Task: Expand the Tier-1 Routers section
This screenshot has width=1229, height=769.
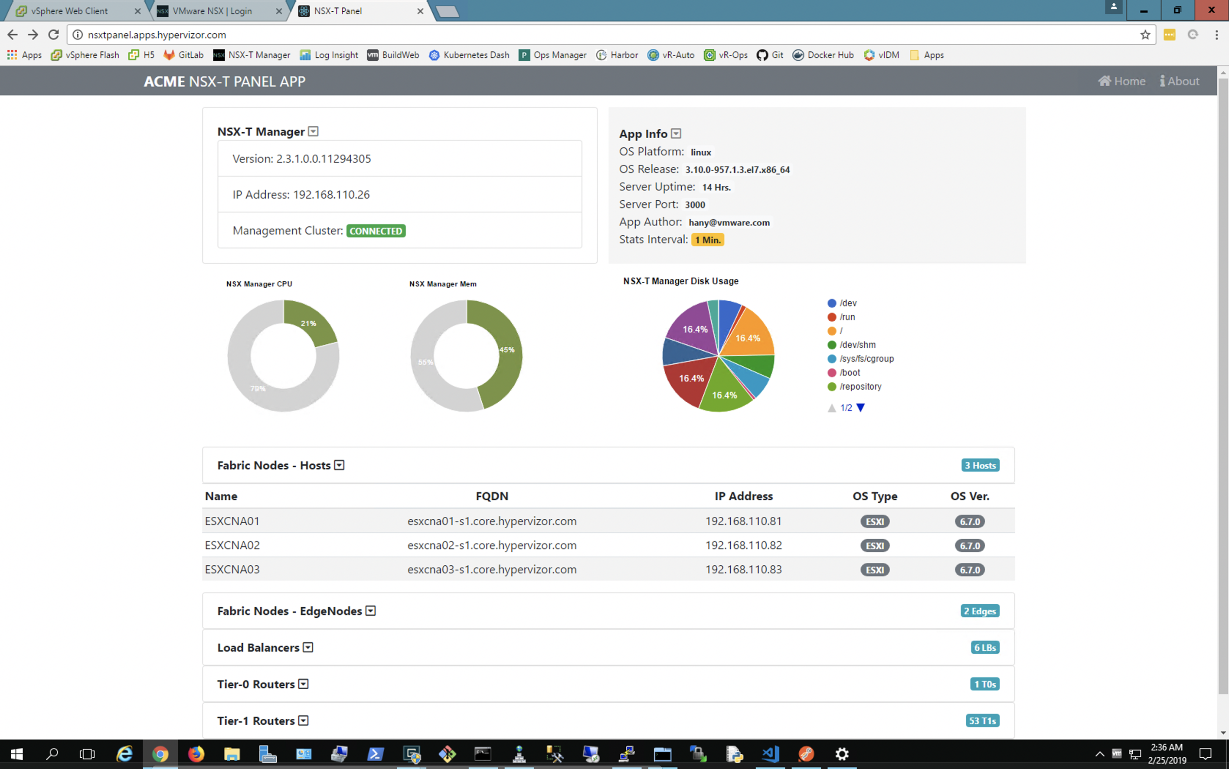Action: tap(303, 721)
